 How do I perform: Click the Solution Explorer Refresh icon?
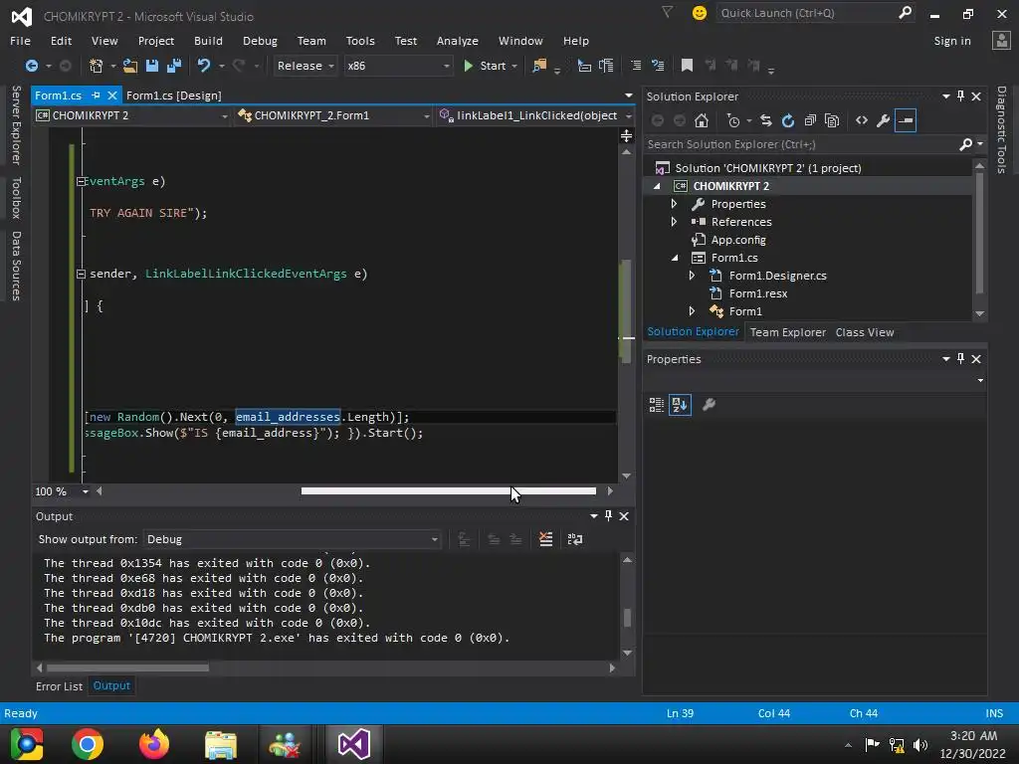click(x=788, y=120)
